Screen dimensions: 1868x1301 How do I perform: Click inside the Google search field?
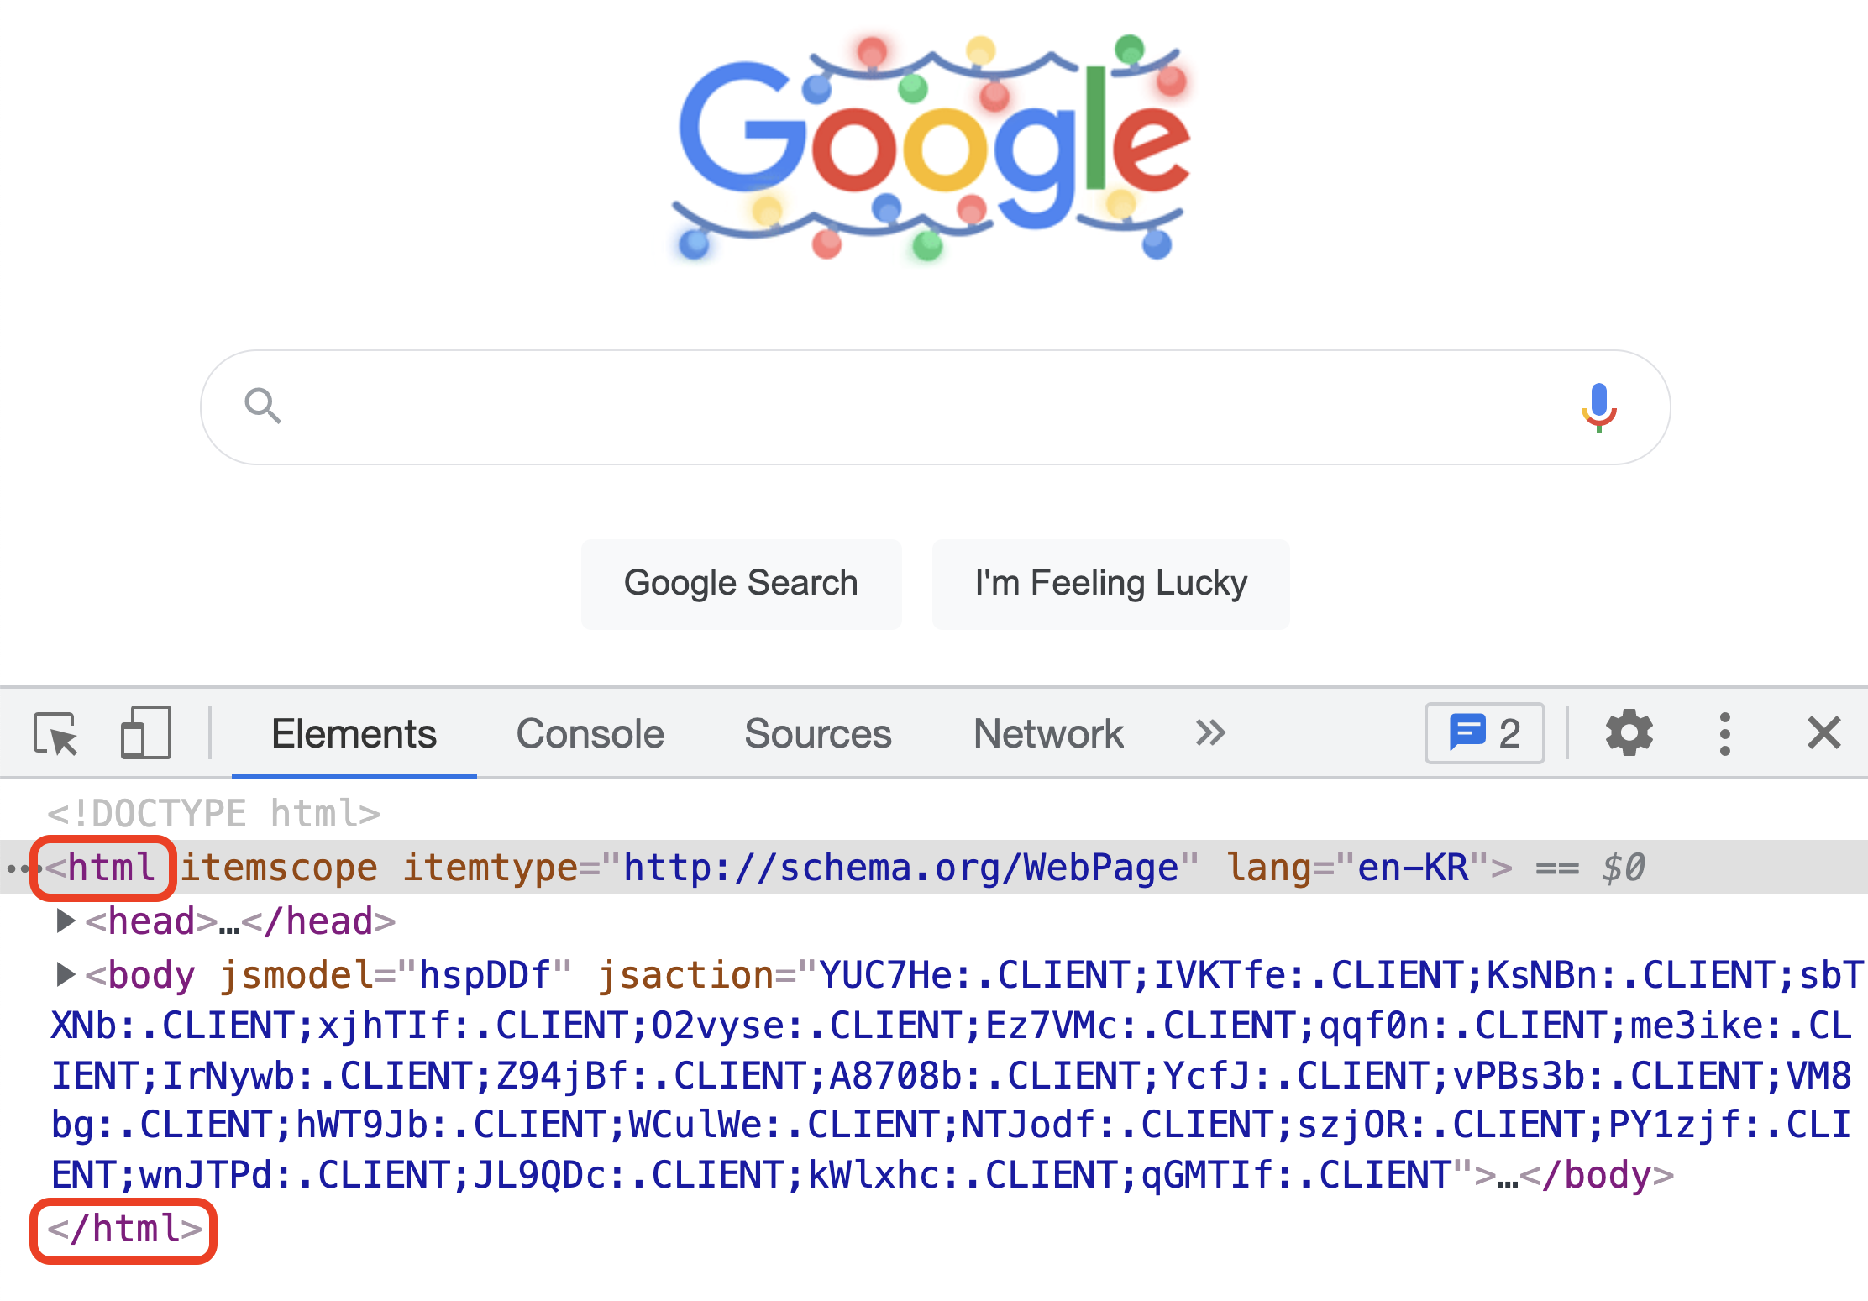(x=924, y=407)
